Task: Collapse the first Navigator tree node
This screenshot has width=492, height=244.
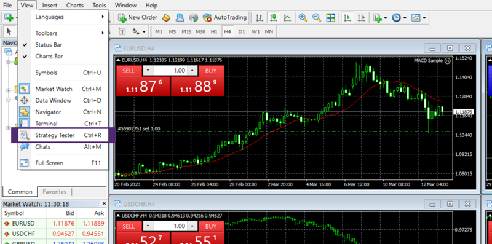Action: click(9, 62)
